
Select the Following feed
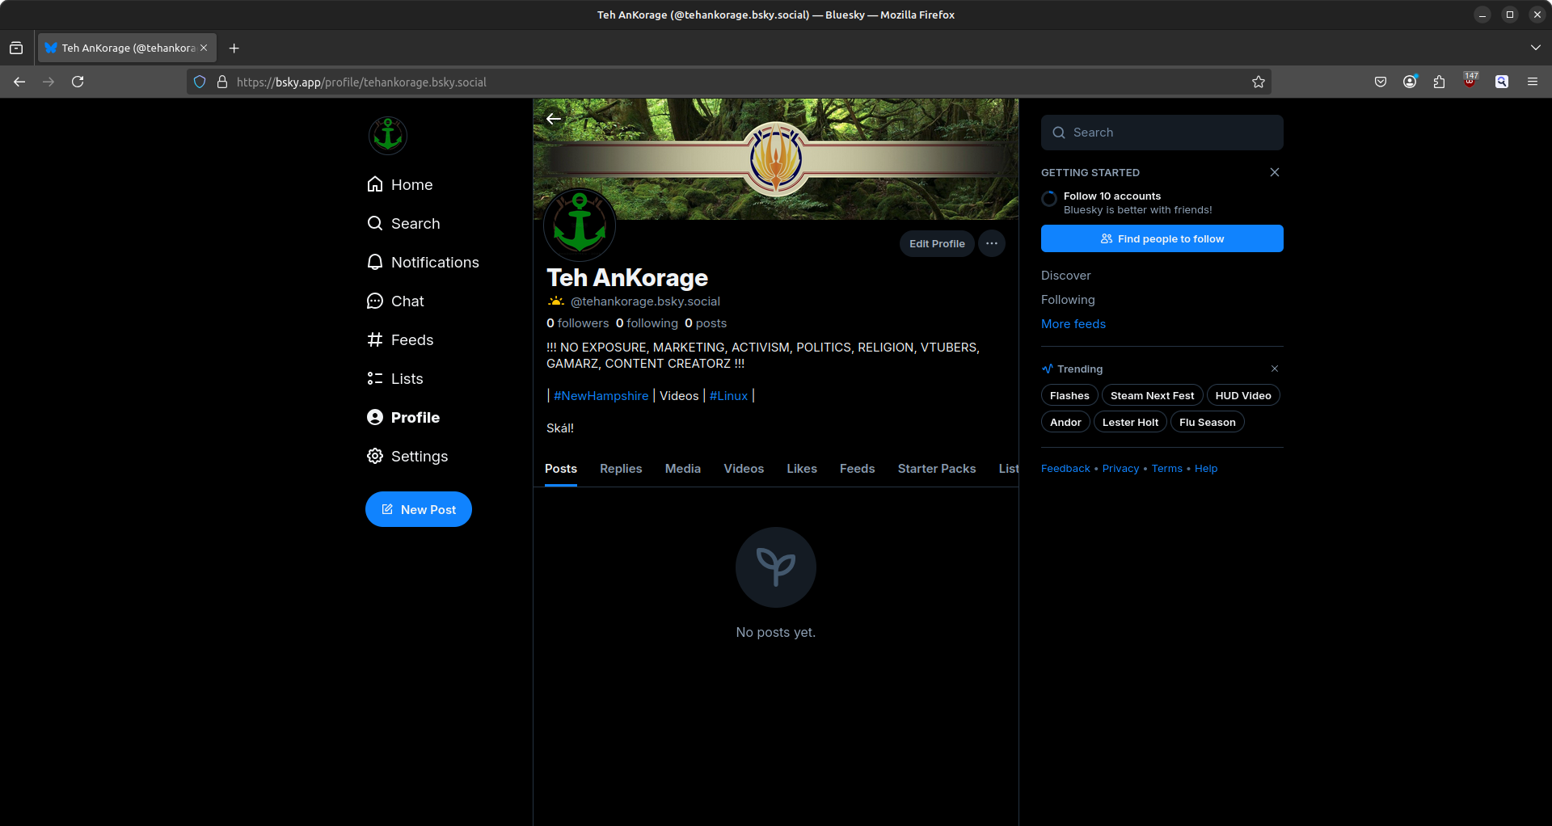[x=1068, y=300]
